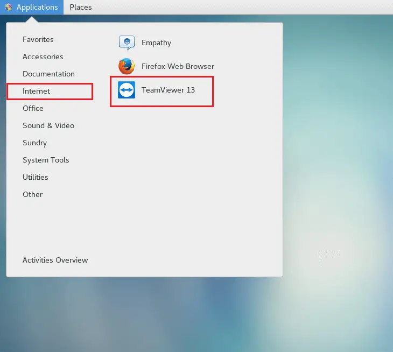393x352 pixels.
Task: Select the Internet category
Action: [37, 91]
